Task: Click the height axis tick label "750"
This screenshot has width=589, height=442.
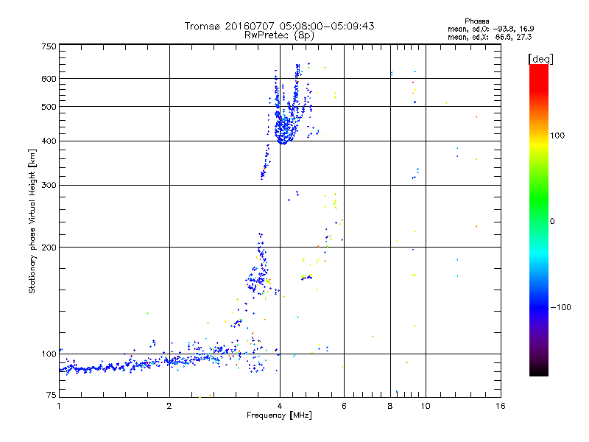Action: pyautogui.click(x=49, y=46)
